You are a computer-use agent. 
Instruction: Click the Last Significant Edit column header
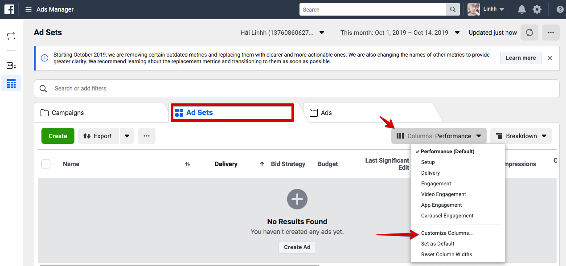pos(387,164)
